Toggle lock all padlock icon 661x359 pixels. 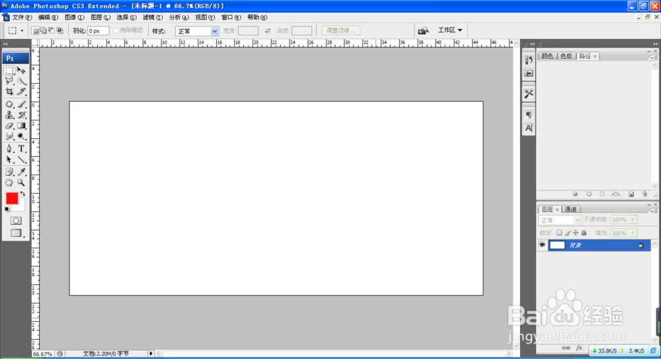(584, 233)
